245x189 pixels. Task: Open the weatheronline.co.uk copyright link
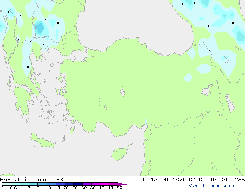(x=212, y=186)
